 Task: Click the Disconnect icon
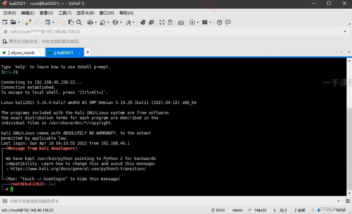[37, 22]
